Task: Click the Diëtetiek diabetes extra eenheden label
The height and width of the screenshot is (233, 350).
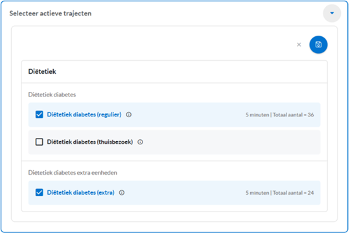Action: click(73, 173)
